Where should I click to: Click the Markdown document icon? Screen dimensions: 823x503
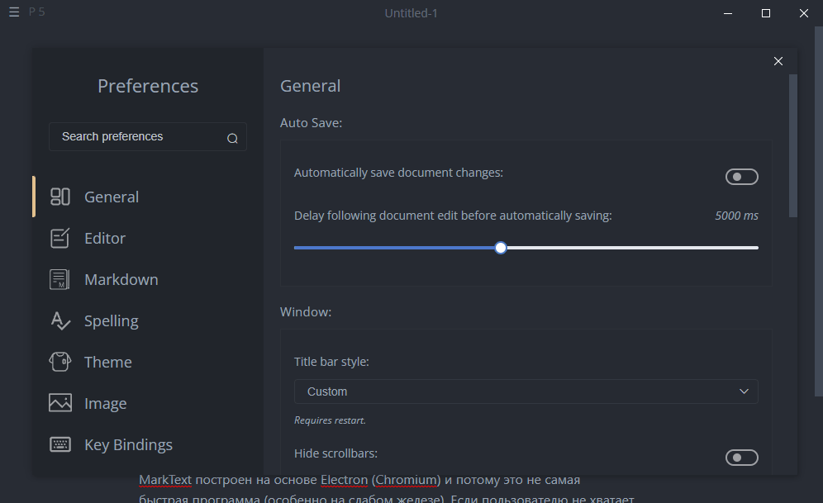pos(59,279)
